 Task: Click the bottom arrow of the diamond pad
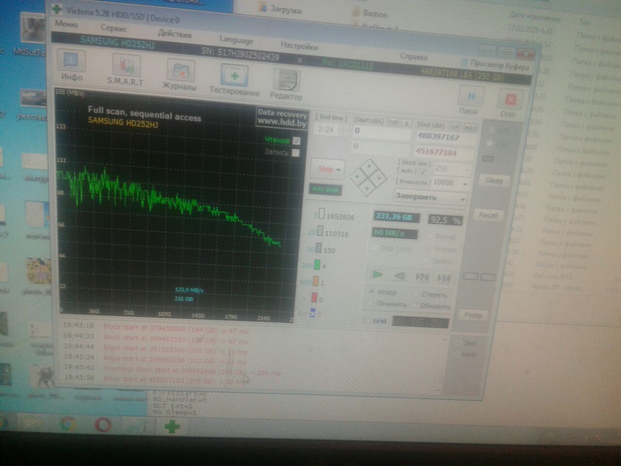(x=368, y=188)
